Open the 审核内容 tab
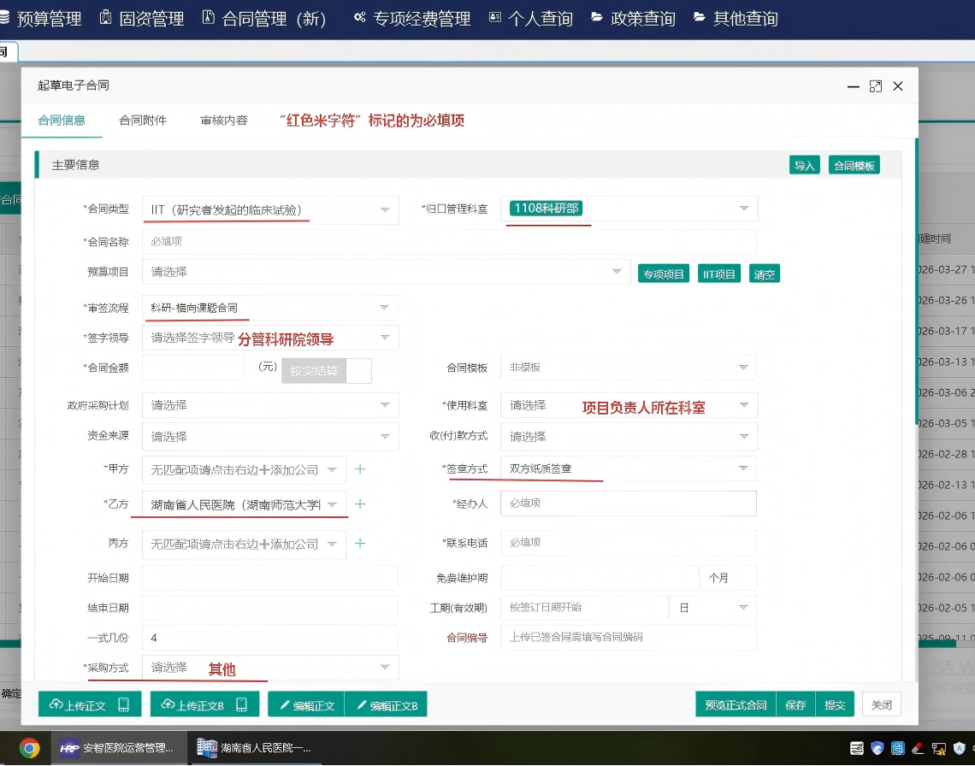 tap(224, 121)
